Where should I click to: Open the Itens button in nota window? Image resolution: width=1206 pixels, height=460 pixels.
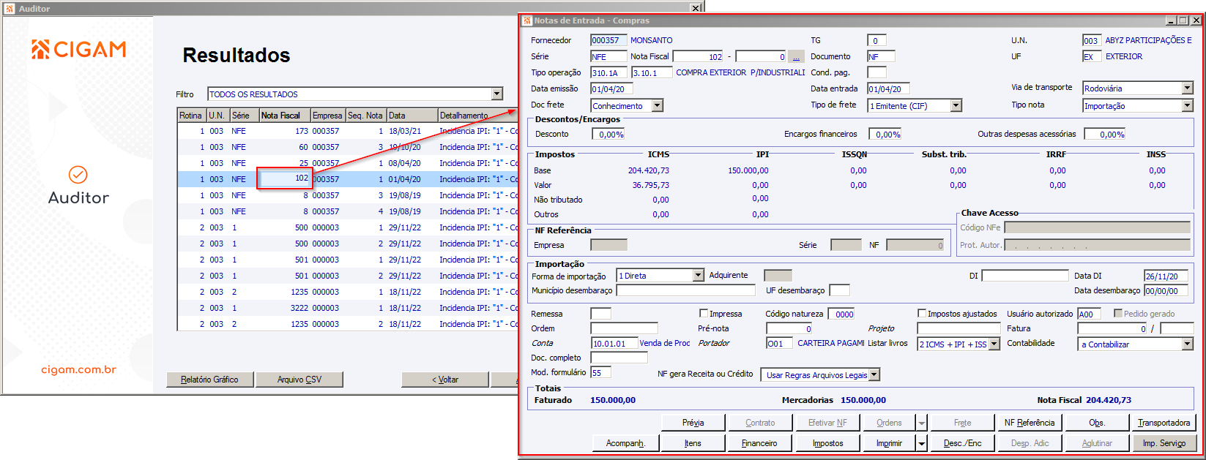(x=693, y=443)
